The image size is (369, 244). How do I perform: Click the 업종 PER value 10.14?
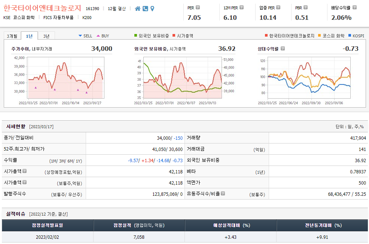click(268, 18)
